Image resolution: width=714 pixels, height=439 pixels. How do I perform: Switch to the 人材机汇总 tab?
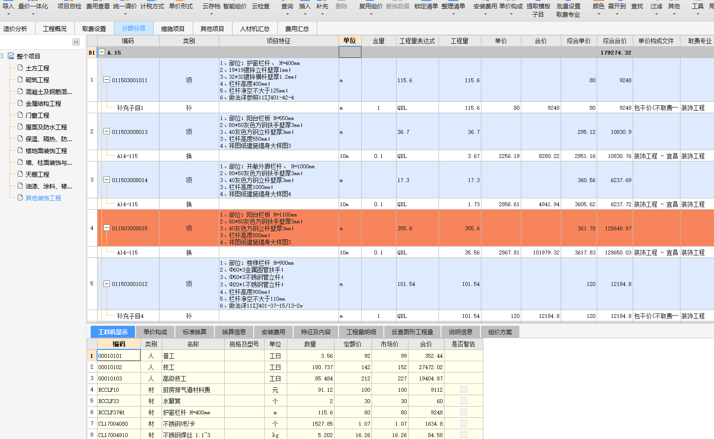(x=255, y=29)
